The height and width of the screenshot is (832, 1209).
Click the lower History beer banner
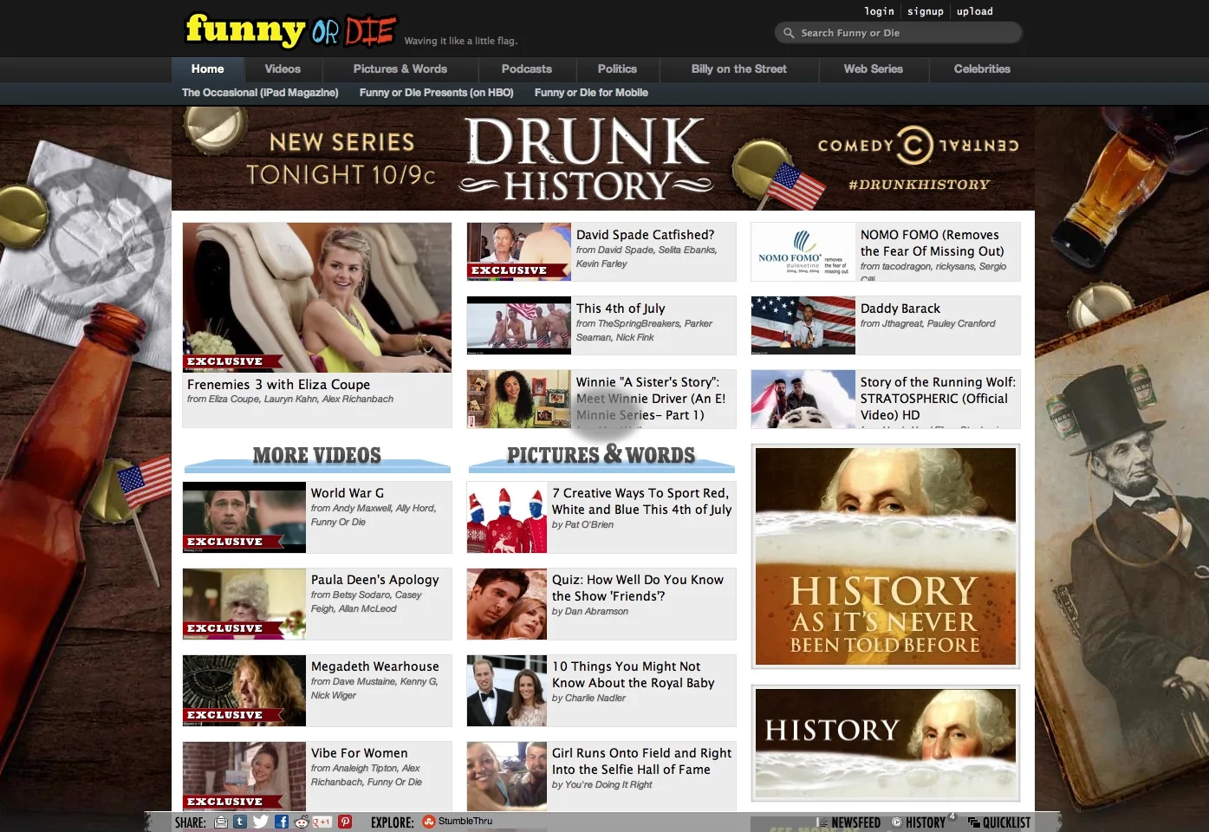coord(886,744)
